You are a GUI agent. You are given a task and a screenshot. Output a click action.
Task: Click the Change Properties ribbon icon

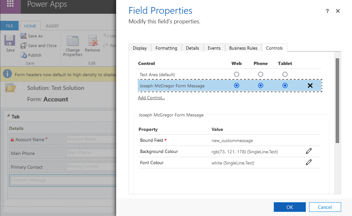(73, 41)
